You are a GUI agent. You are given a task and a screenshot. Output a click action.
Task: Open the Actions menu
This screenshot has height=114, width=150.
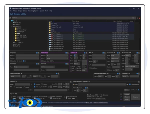pyautogui.click(x=15, y=11)
